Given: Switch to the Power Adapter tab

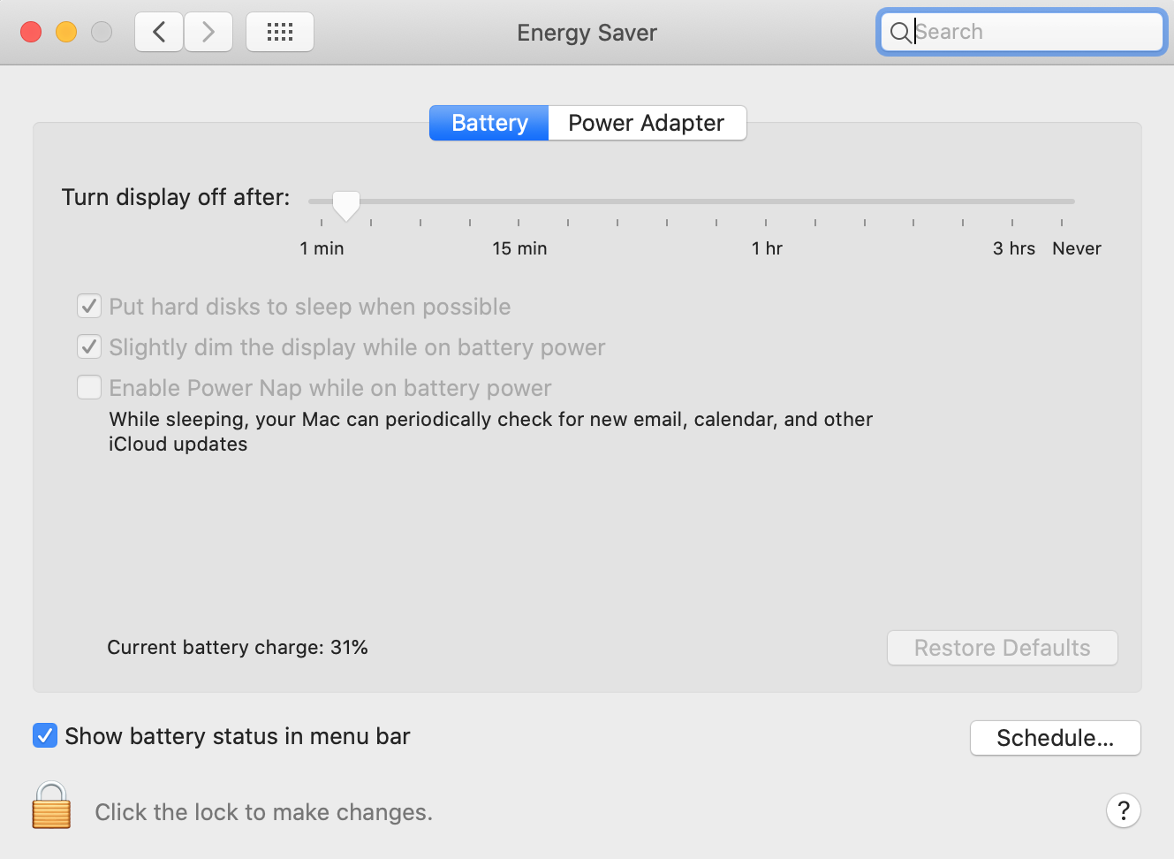Looking at the screenshot, I should coord(647,123).
